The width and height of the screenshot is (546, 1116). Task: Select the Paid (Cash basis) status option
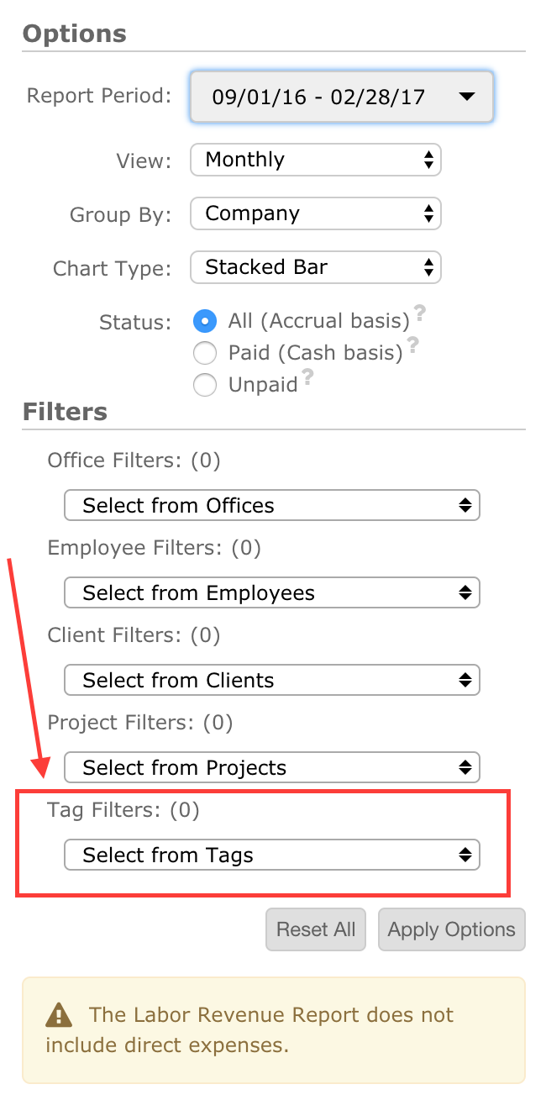pyautogui.click(x=205, y=353)
